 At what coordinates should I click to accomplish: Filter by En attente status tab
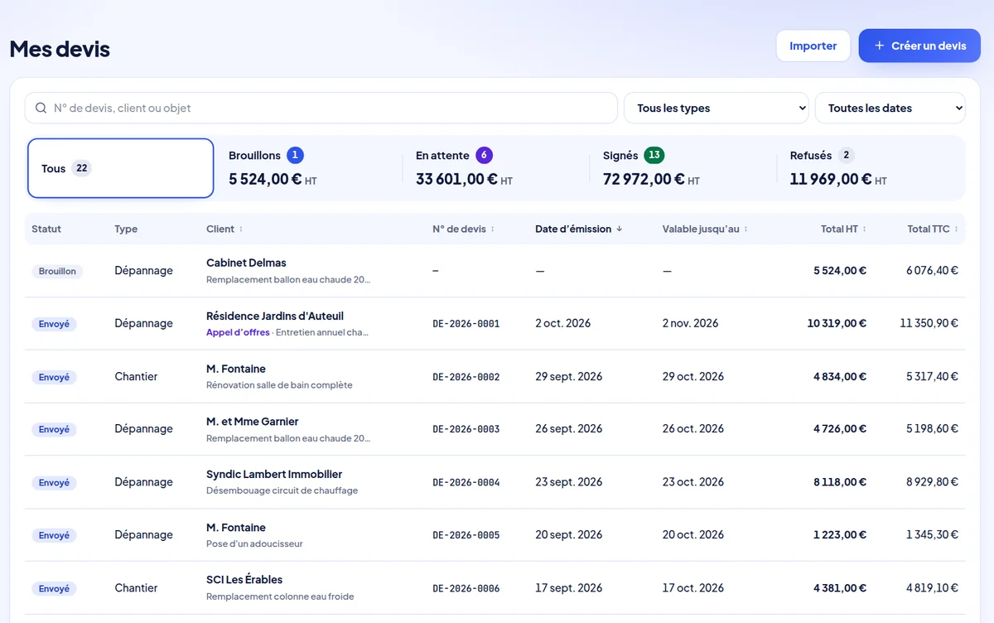point(495,168)
